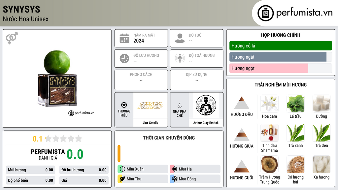Viewport: 338px width, 190px height.
Task: Click the SYNYSYS title heading
Action: point(21,9)
